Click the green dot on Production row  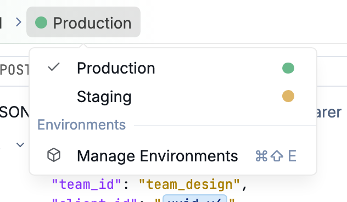coord(288,68)
